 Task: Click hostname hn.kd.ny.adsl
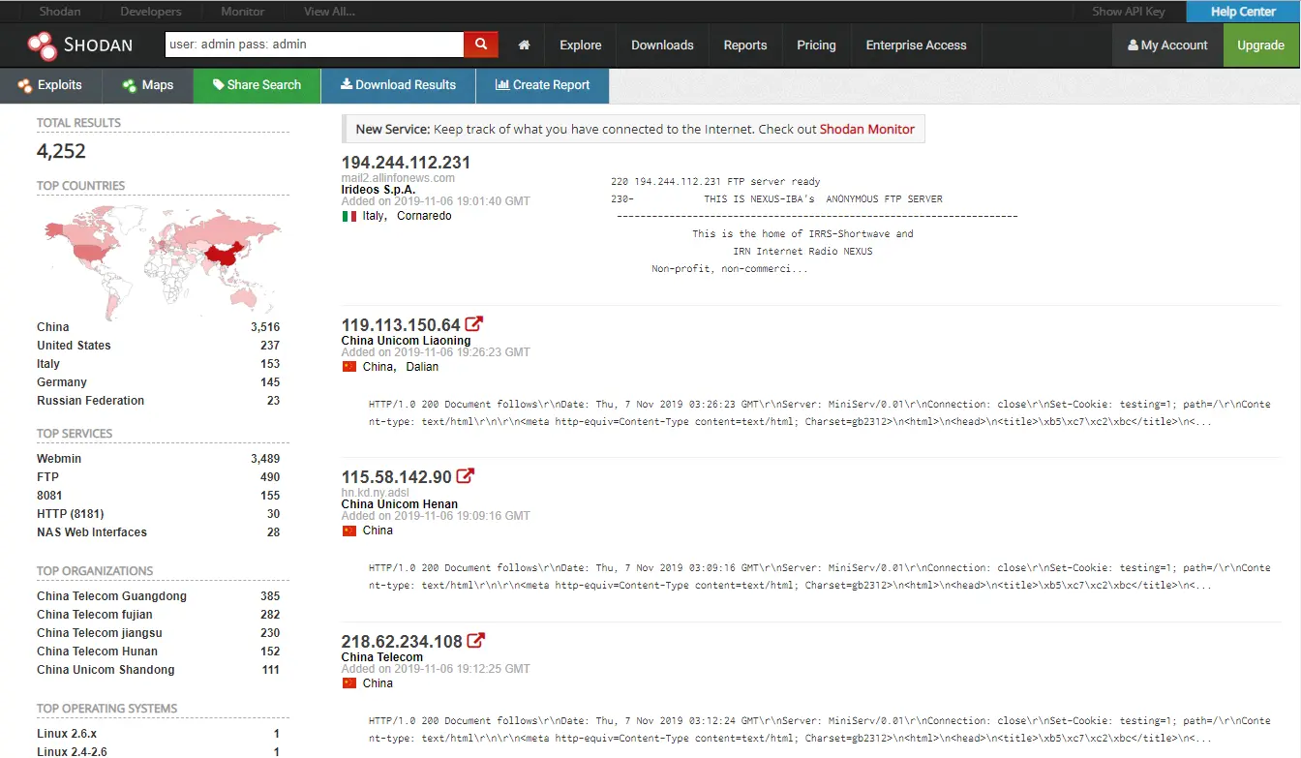[376, 493]
